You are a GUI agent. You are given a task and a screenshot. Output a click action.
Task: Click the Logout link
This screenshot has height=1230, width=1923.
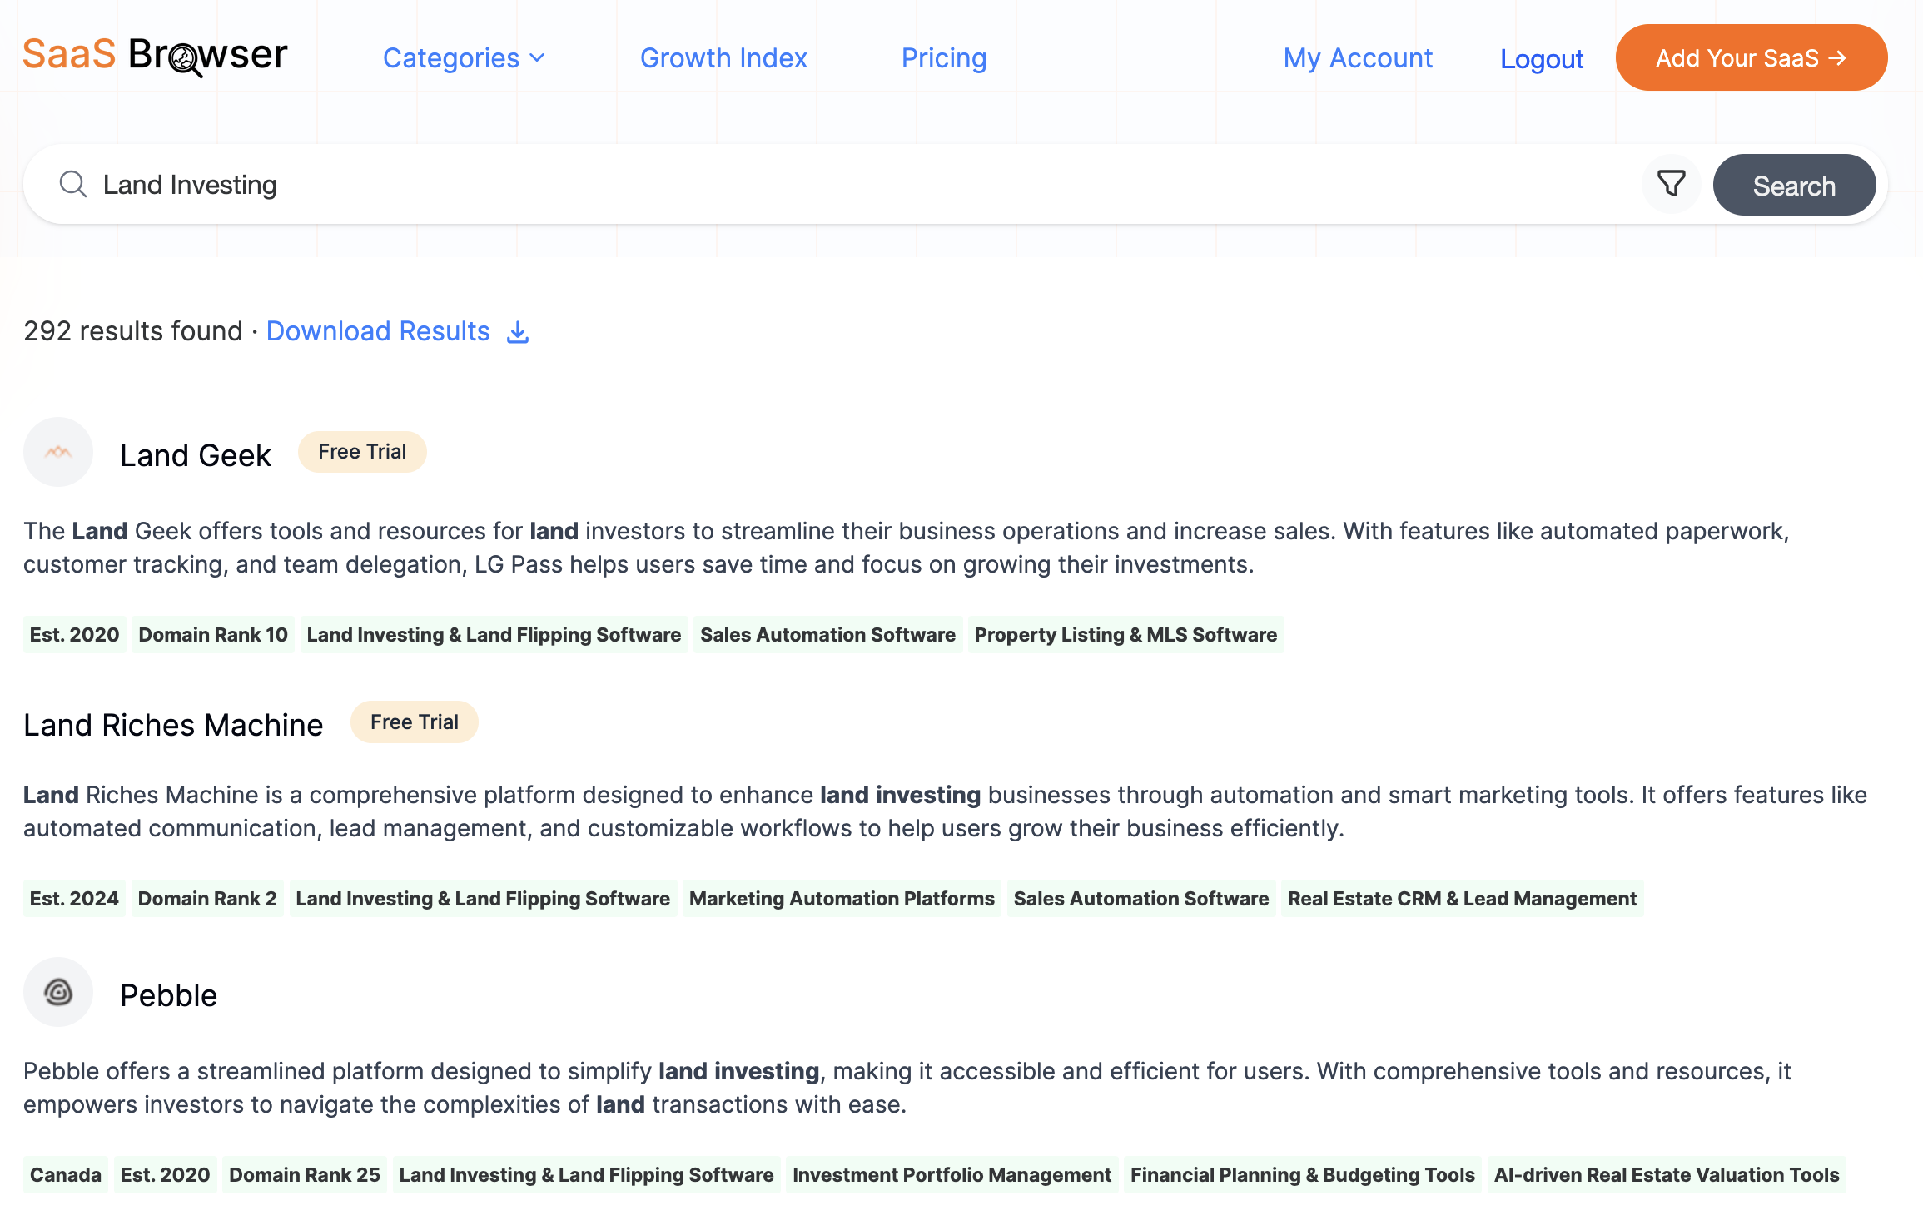tap(1542, 59)
